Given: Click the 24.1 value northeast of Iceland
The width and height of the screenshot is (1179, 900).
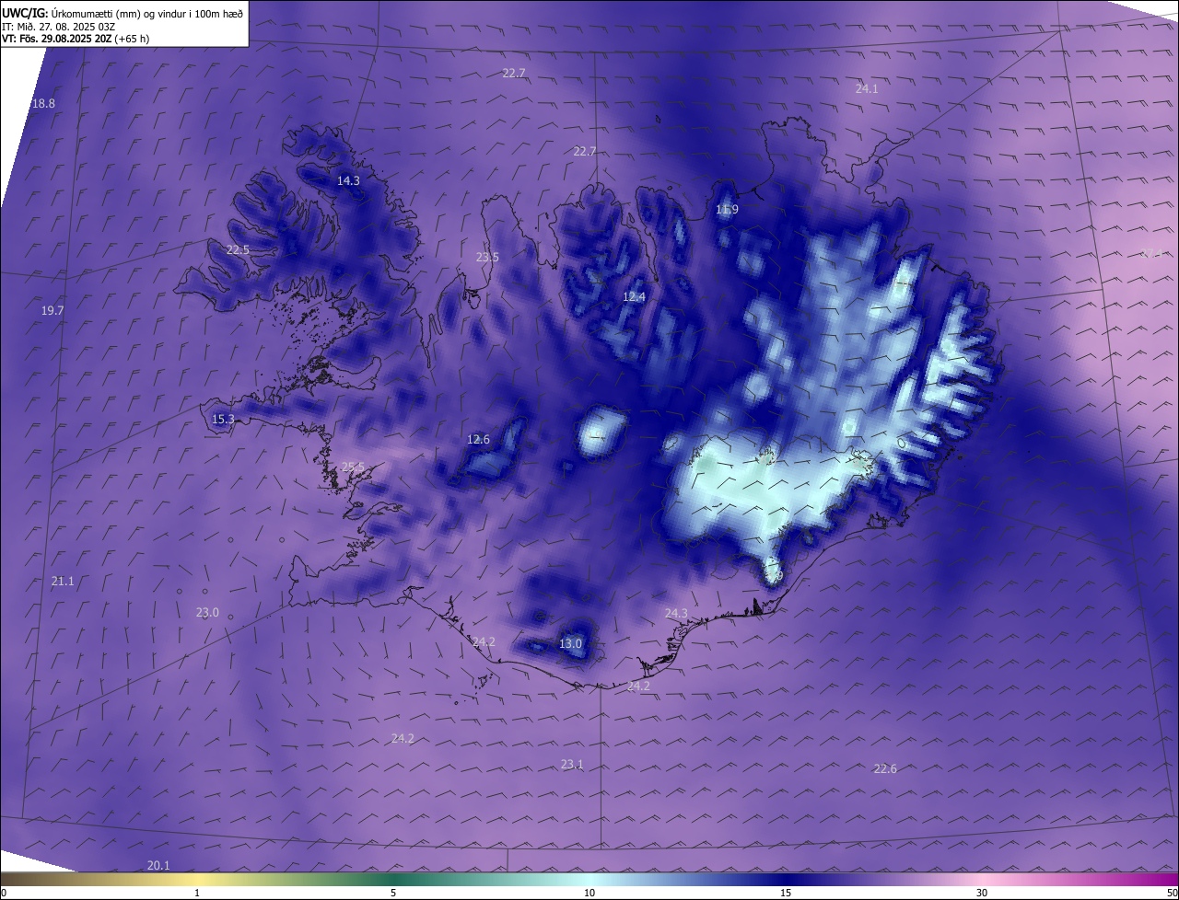Looking at the screenshot, I should (x=867, y=89).
